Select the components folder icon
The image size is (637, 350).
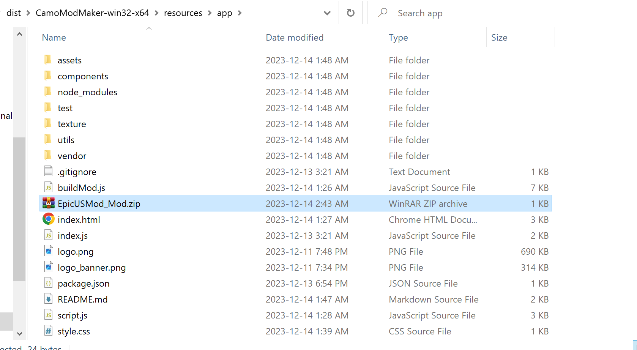tap(48, 76)
